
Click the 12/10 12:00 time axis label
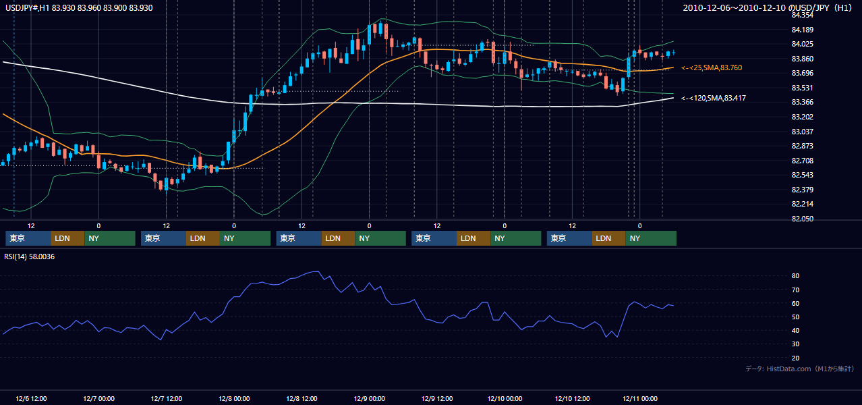[x=572, y=398]
